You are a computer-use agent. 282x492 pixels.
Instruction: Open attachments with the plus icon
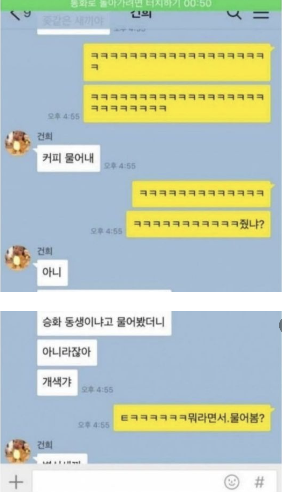16,482
